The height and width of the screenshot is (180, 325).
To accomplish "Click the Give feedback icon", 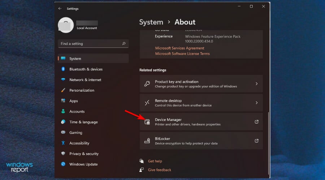I will click(x=142, y=170).
